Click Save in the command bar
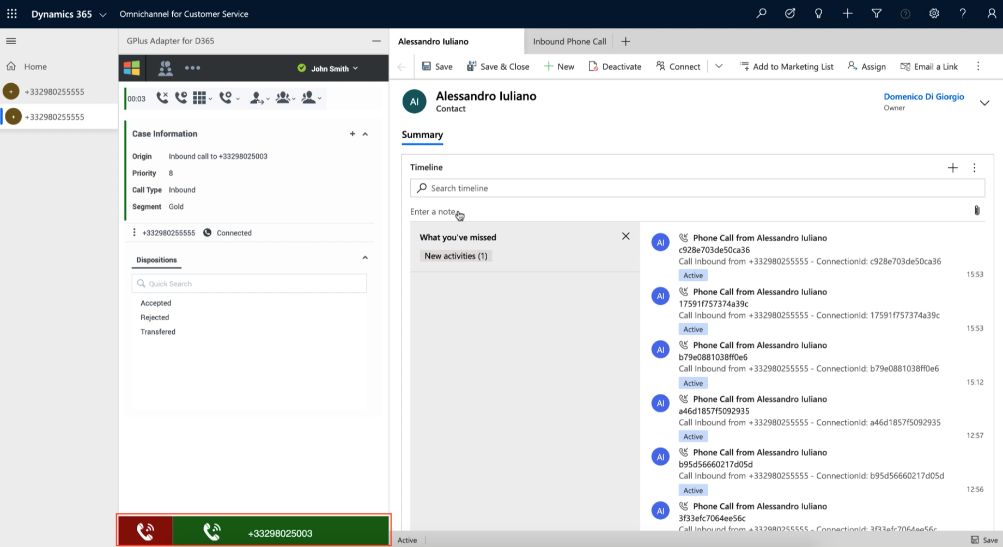Image resolution: width=1003 pixels, height=547 pixels. [437, 66]
